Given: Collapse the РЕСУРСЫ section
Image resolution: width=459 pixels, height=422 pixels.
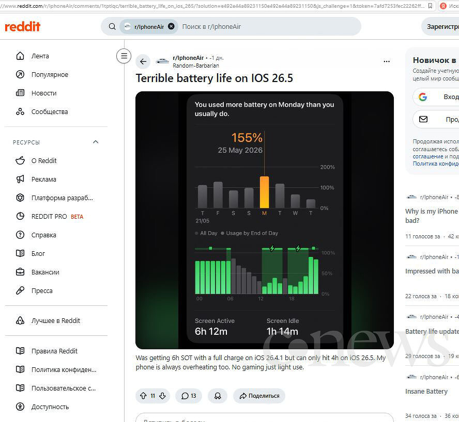Looking at the screenshot, I should click(x=96, y=142).
